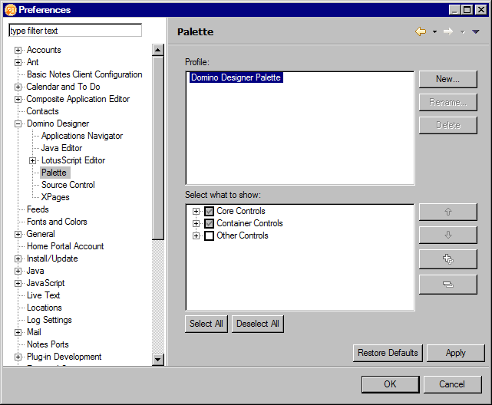492x405 pixels.
Task: Expand the LotusScript Editor node
Action: [32, 160]
